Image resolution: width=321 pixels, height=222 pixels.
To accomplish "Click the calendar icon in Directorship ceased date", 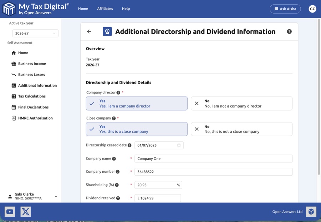I will point(179,145).
